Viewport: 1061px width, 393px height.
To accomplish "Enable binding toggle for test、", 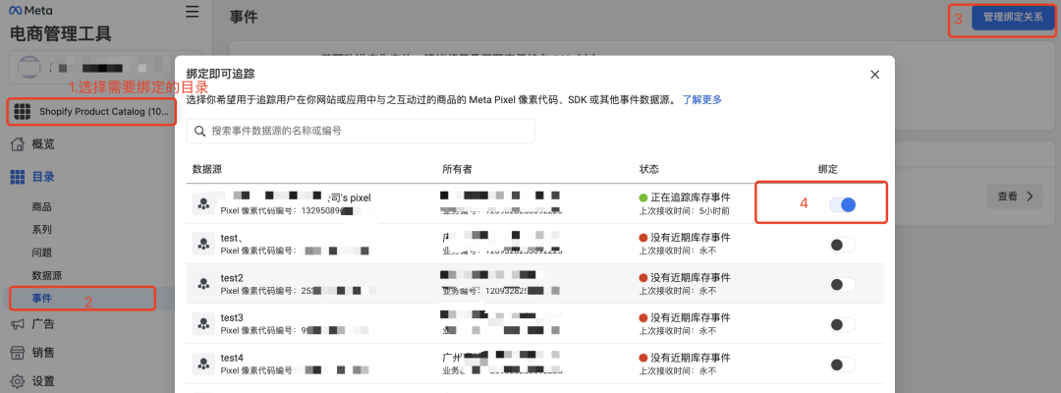I will click(843, 245).
